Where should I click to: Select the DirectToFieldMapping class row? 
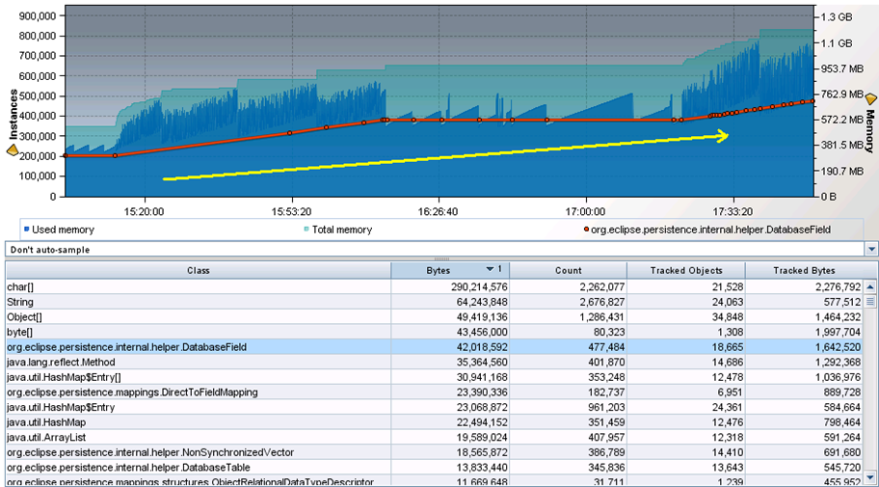click(193, 392)
